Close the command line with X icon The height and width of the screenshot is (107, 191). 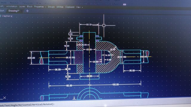click(5, 98)
